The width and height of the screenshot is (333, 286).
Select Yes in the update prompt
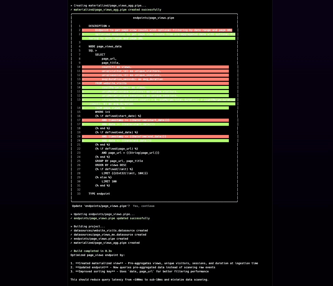(135, 206)
